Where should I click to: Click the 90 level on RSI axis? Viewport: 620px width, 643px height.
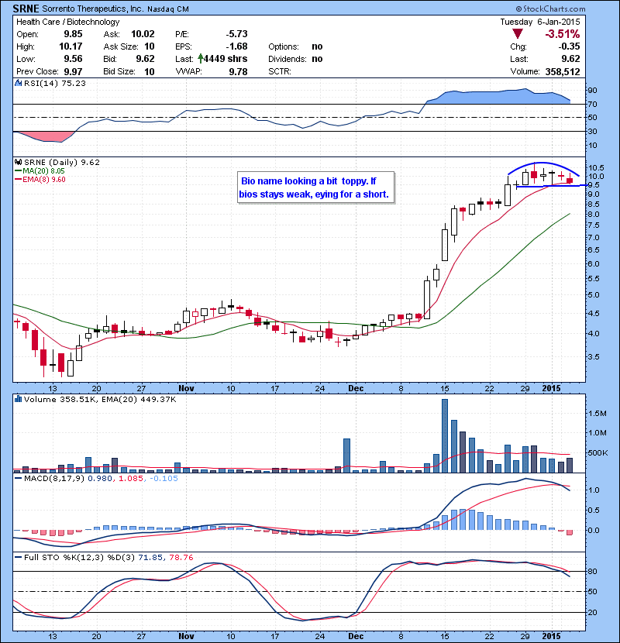(593, 90)
